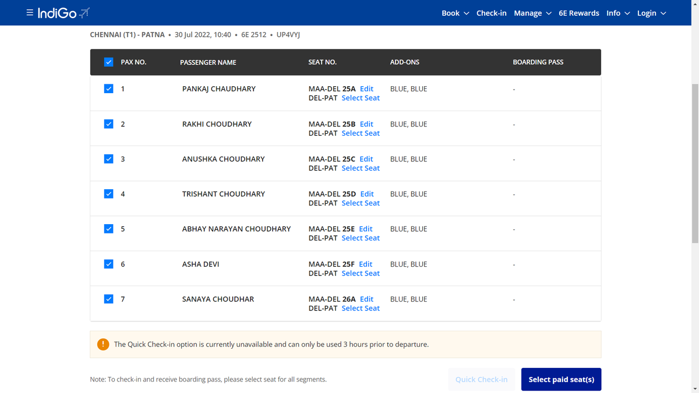
Task: Expand the Login dropdown menu
Action: (651, 13)
